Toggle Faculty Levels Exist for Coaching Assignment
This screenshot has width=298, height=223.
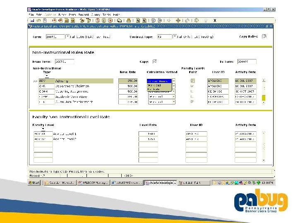192,91
